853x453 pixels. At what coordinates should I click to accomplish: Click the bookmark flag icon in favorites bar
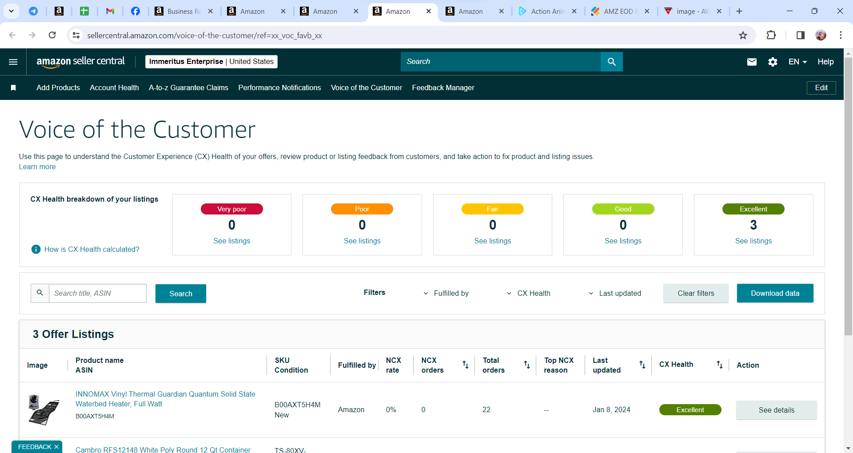pos(13,88)
